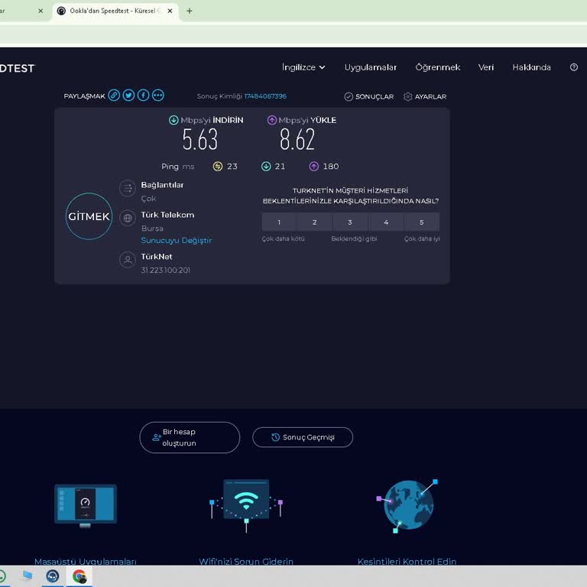This screenshot has height=587, width=587.
Task: Open the Masaüstü Uygulamaları desktop app illustration
Action: coord(86,505)
